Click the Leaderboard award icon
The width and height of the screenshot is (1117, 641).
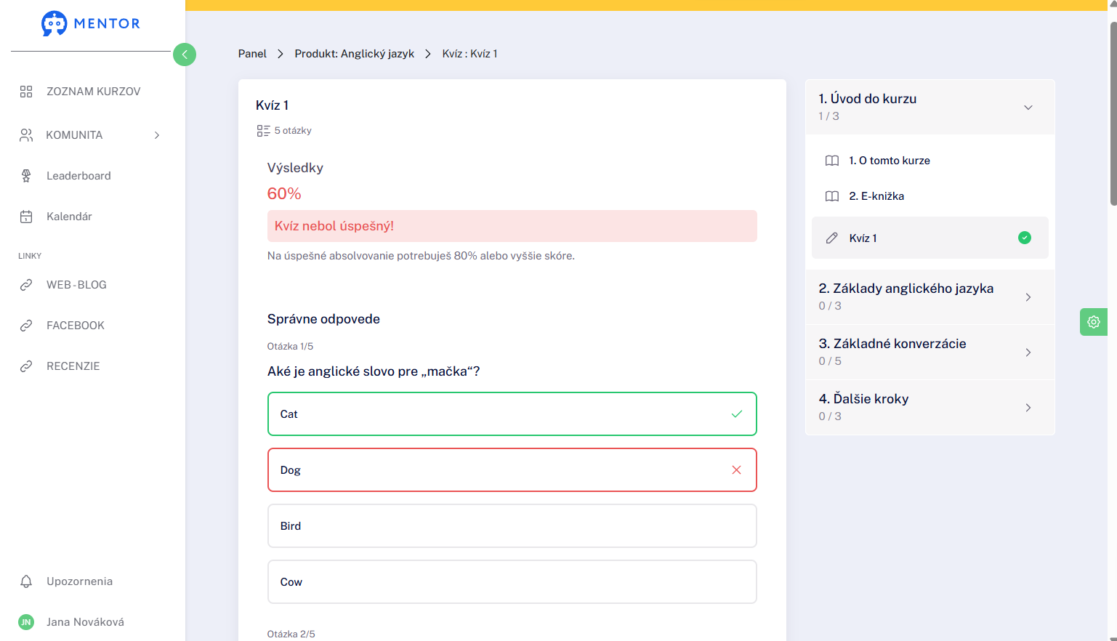[26, 176]
